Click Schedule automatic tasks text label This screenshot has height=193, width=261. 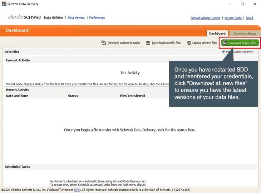click(x=123, y=43)
